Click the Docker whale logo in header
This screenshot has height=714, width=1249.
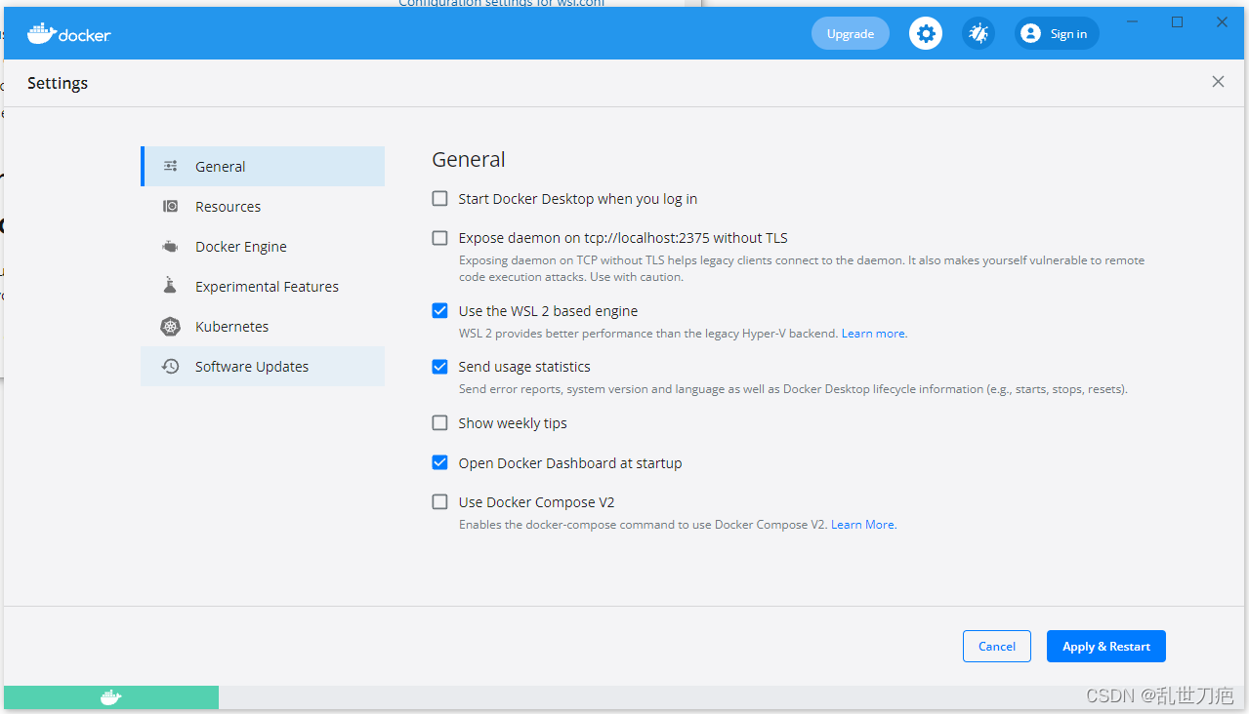tap(68, 33)
